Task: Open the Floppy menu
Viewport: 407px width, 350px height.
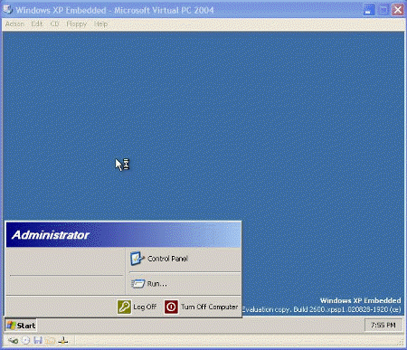Action: click(x=77, y=24)
